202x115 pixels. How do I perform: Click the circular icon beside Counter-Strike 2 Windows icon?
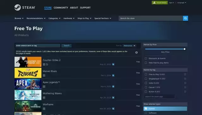pyautogui.click(x=47, y=64)
